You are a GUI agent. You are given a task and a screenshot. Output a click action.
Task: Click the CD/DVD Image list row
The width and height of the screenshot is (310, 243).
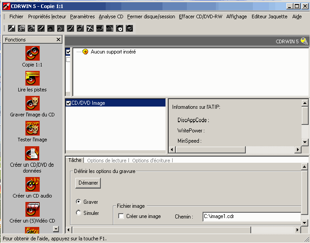[x=116, y=103]
